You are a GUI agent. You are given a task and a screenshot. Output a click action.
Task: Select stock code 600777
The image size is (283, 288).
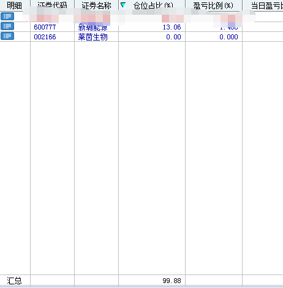(45, 27)
